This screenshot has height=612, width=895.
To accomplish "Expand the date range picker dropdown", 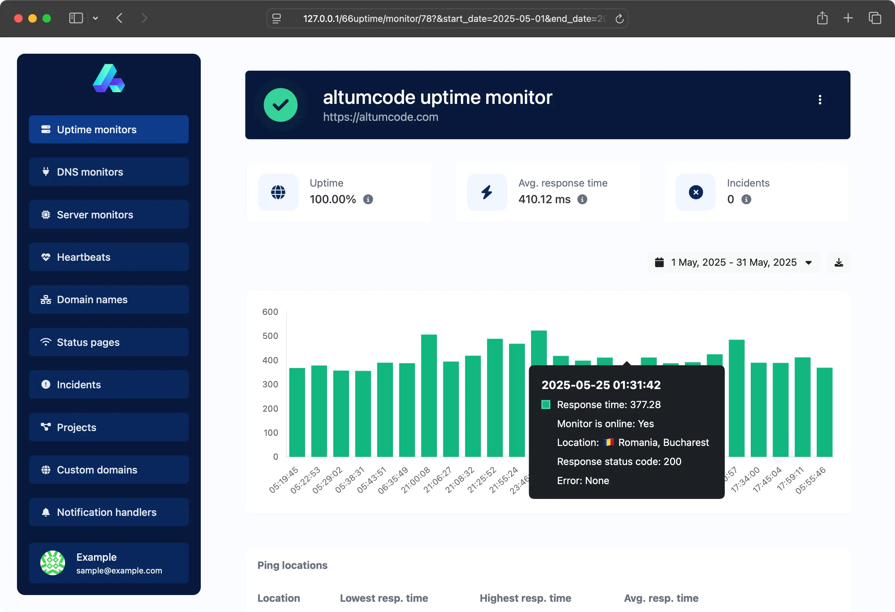I will pos(809,262).
